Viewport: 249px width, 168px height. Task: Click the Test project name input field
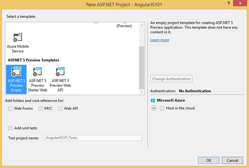pos(93,138)
